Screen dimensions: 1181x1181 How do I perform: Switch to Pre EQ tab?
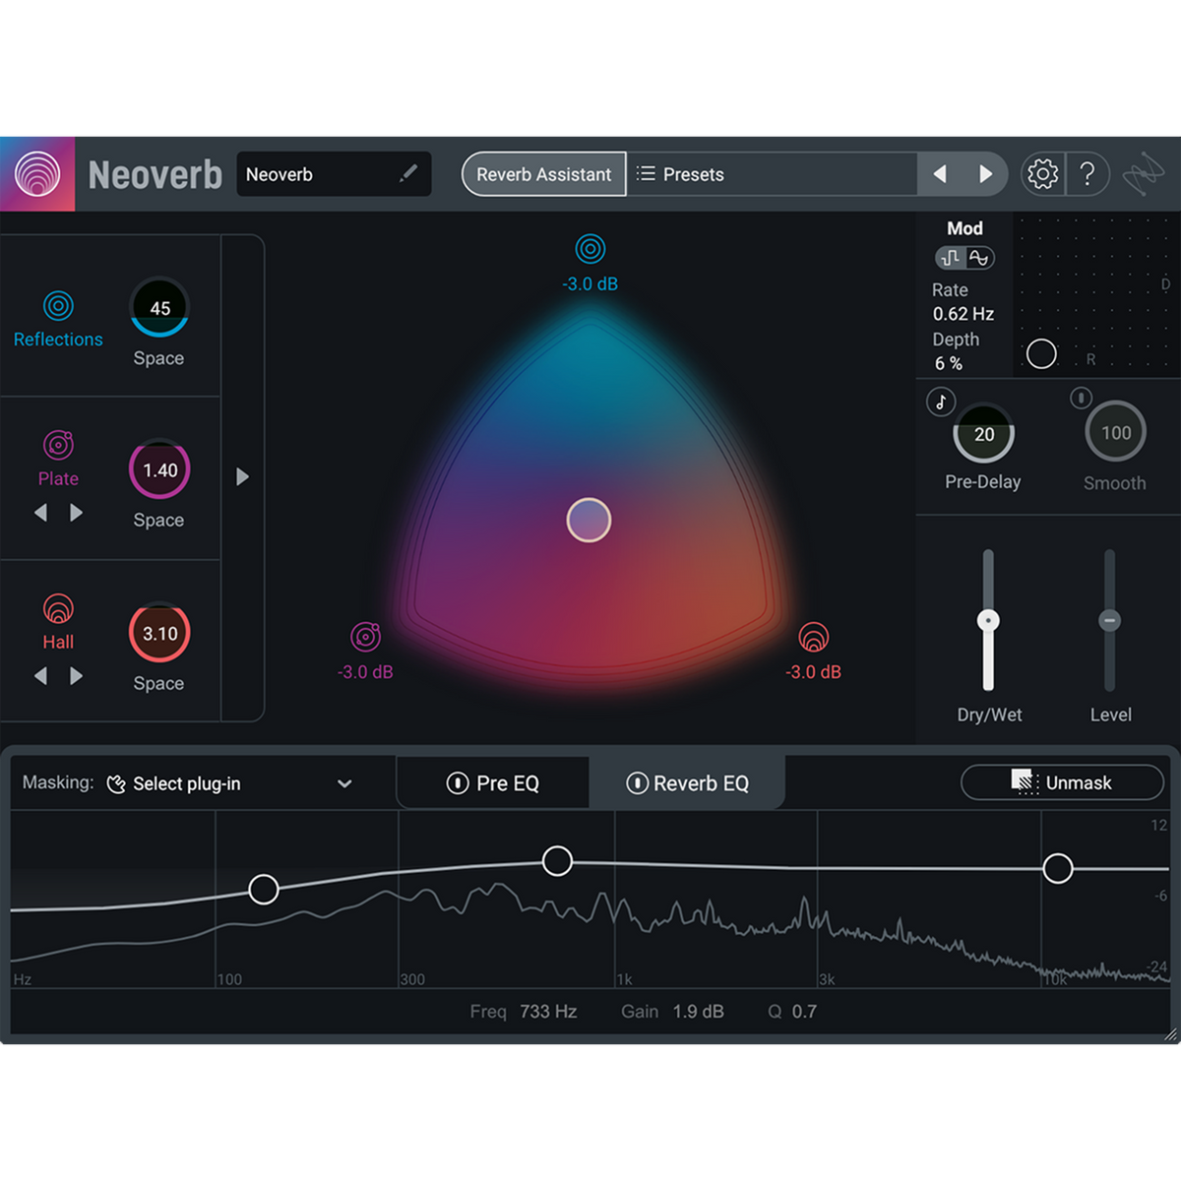click(x=493, y=783)
